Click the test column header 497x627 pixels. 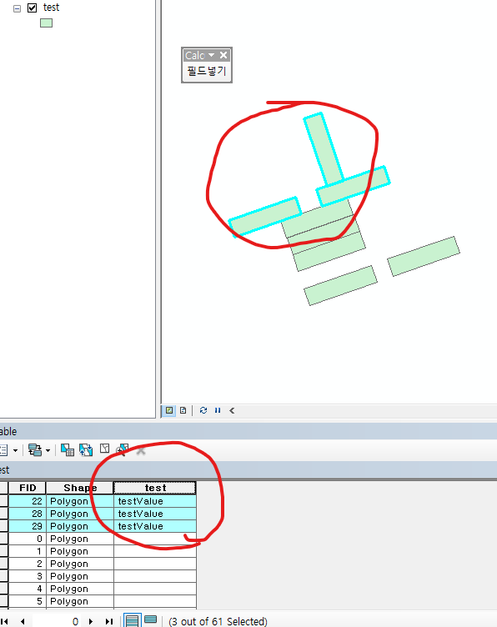click(x=155, y=488)
